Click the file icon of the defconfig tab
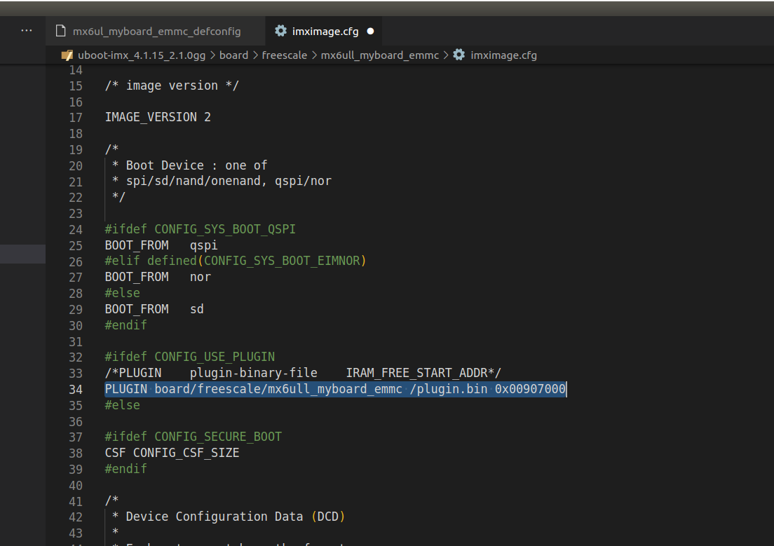Viewport: 774px width, 546px height. (61, 31)
